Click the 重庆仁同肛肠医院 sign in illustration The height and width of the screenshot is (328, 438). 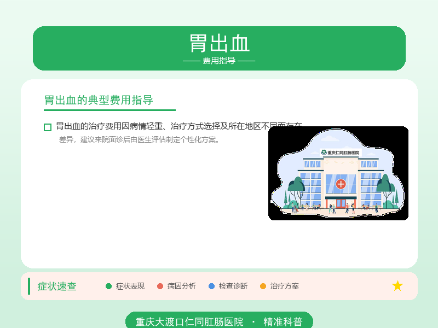point(341,153)
